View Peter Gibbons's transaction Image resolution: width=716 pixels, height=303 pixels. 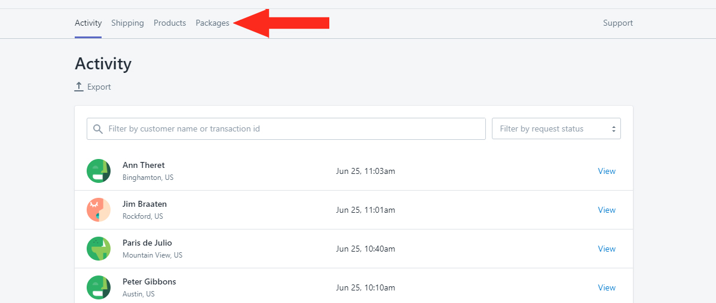coord(607,287)
